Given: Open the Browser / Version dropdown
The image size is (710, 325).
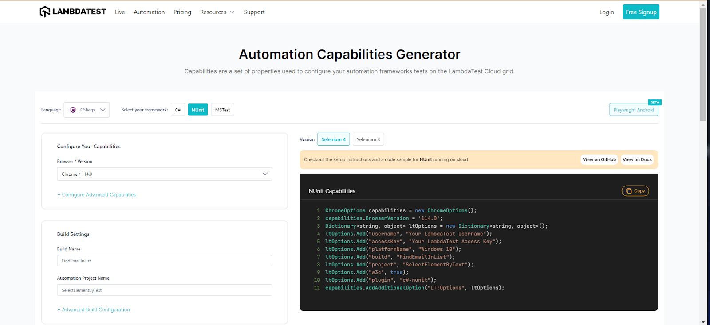Looking at the screenshot, I should click(x=164, y=174).
